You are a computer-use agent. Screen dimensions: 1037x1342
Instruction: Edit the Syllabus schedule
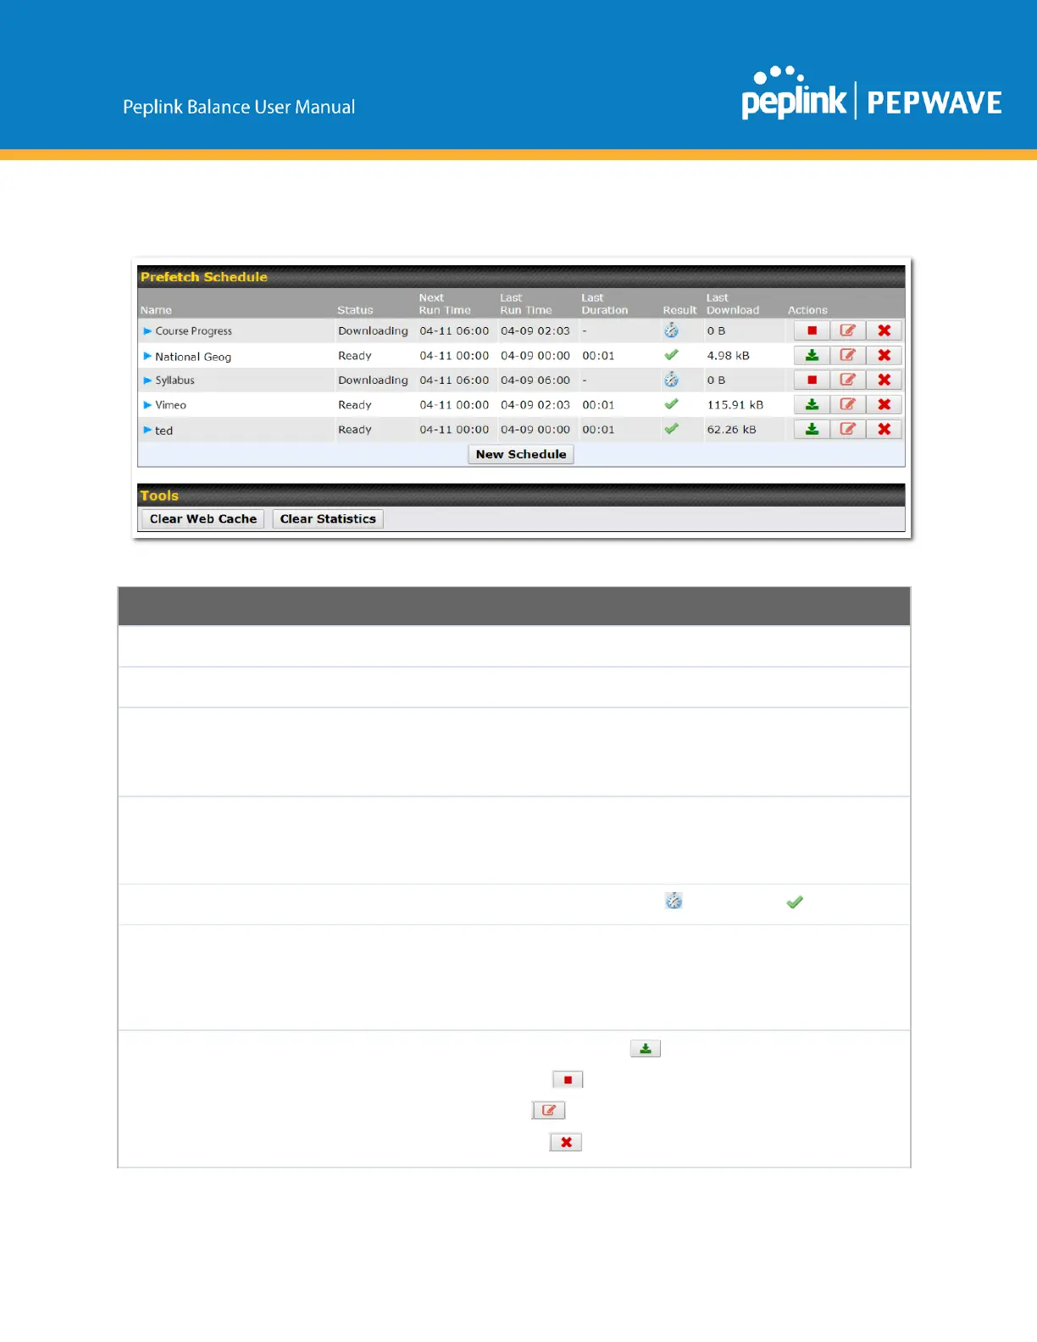(847, 380)
